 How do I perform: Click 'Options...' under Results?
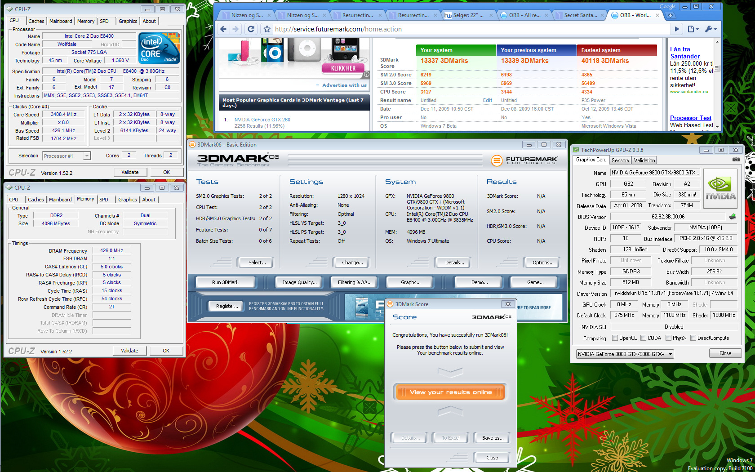pyautogui.click(x=543, y=263)
